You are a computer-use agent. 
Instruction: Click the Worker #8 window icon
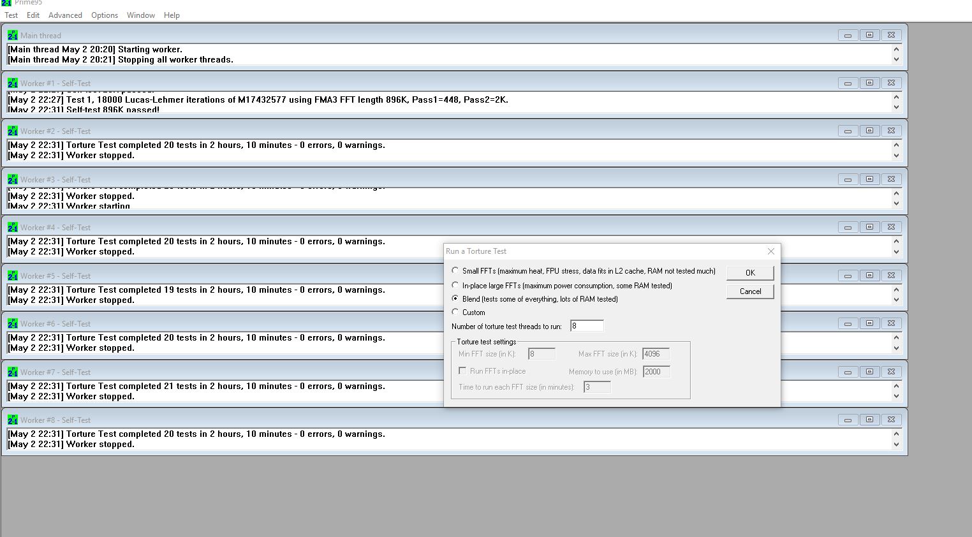tap(13, 420)
